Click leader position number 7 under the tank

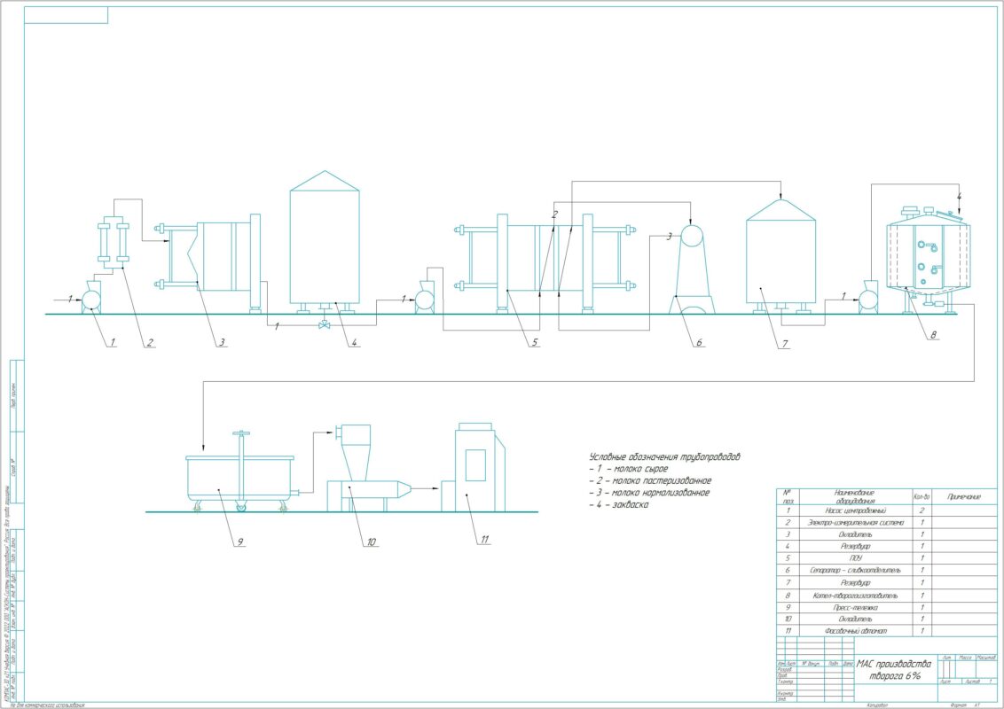[x=785, y=344]
